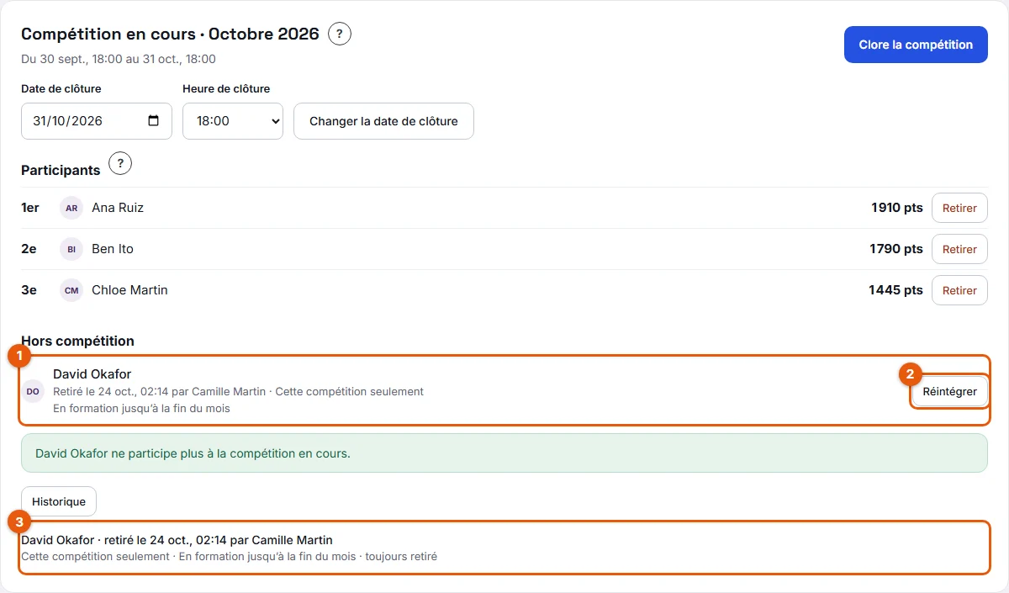The image size is (1009, 593).
Task: Click Ben Ito's BI avatar
Action: tap(71, 249)
